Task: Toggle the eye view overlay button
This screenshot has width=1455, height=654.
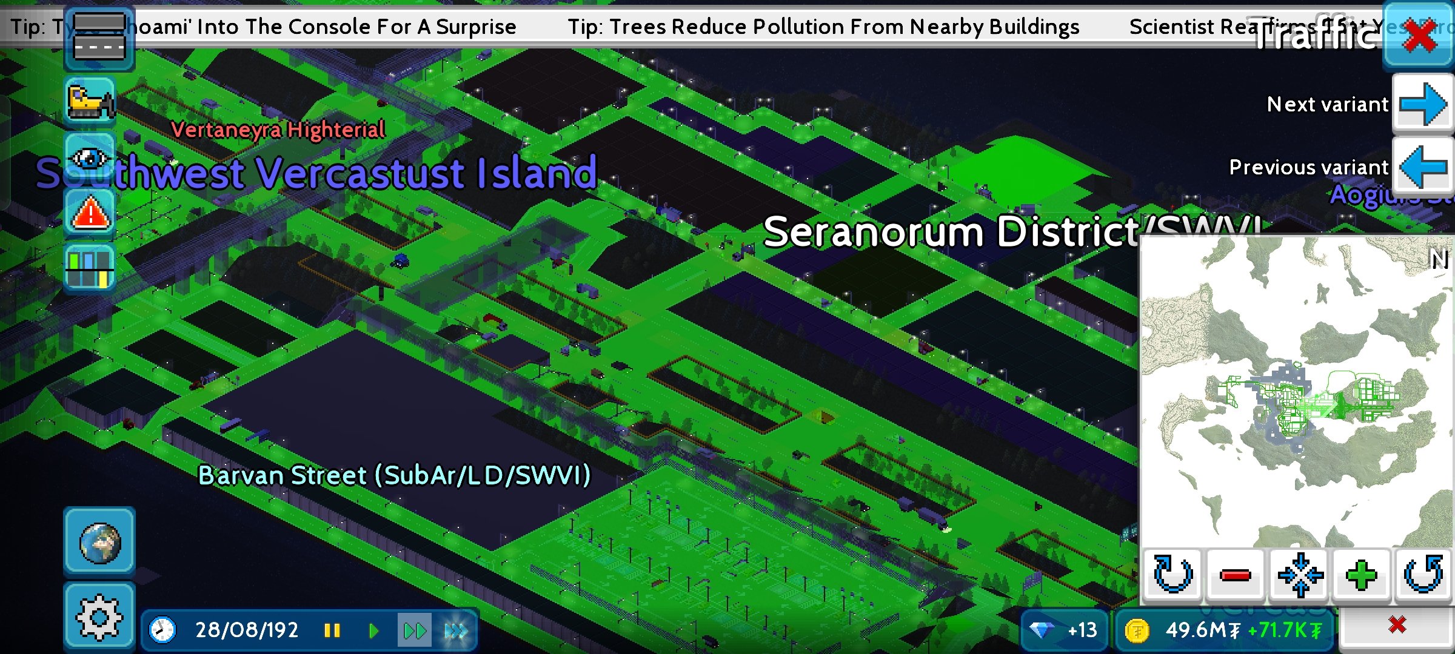Action: [x=90, y=157]
